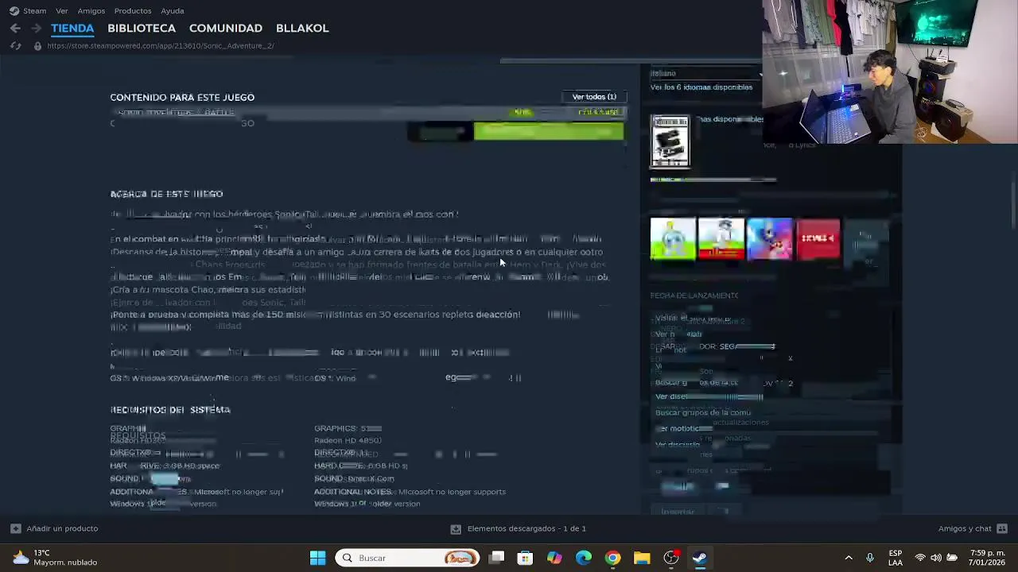Click the friends chat icon
Screen dimensions: 1018x572
(x=1002, y=528)
